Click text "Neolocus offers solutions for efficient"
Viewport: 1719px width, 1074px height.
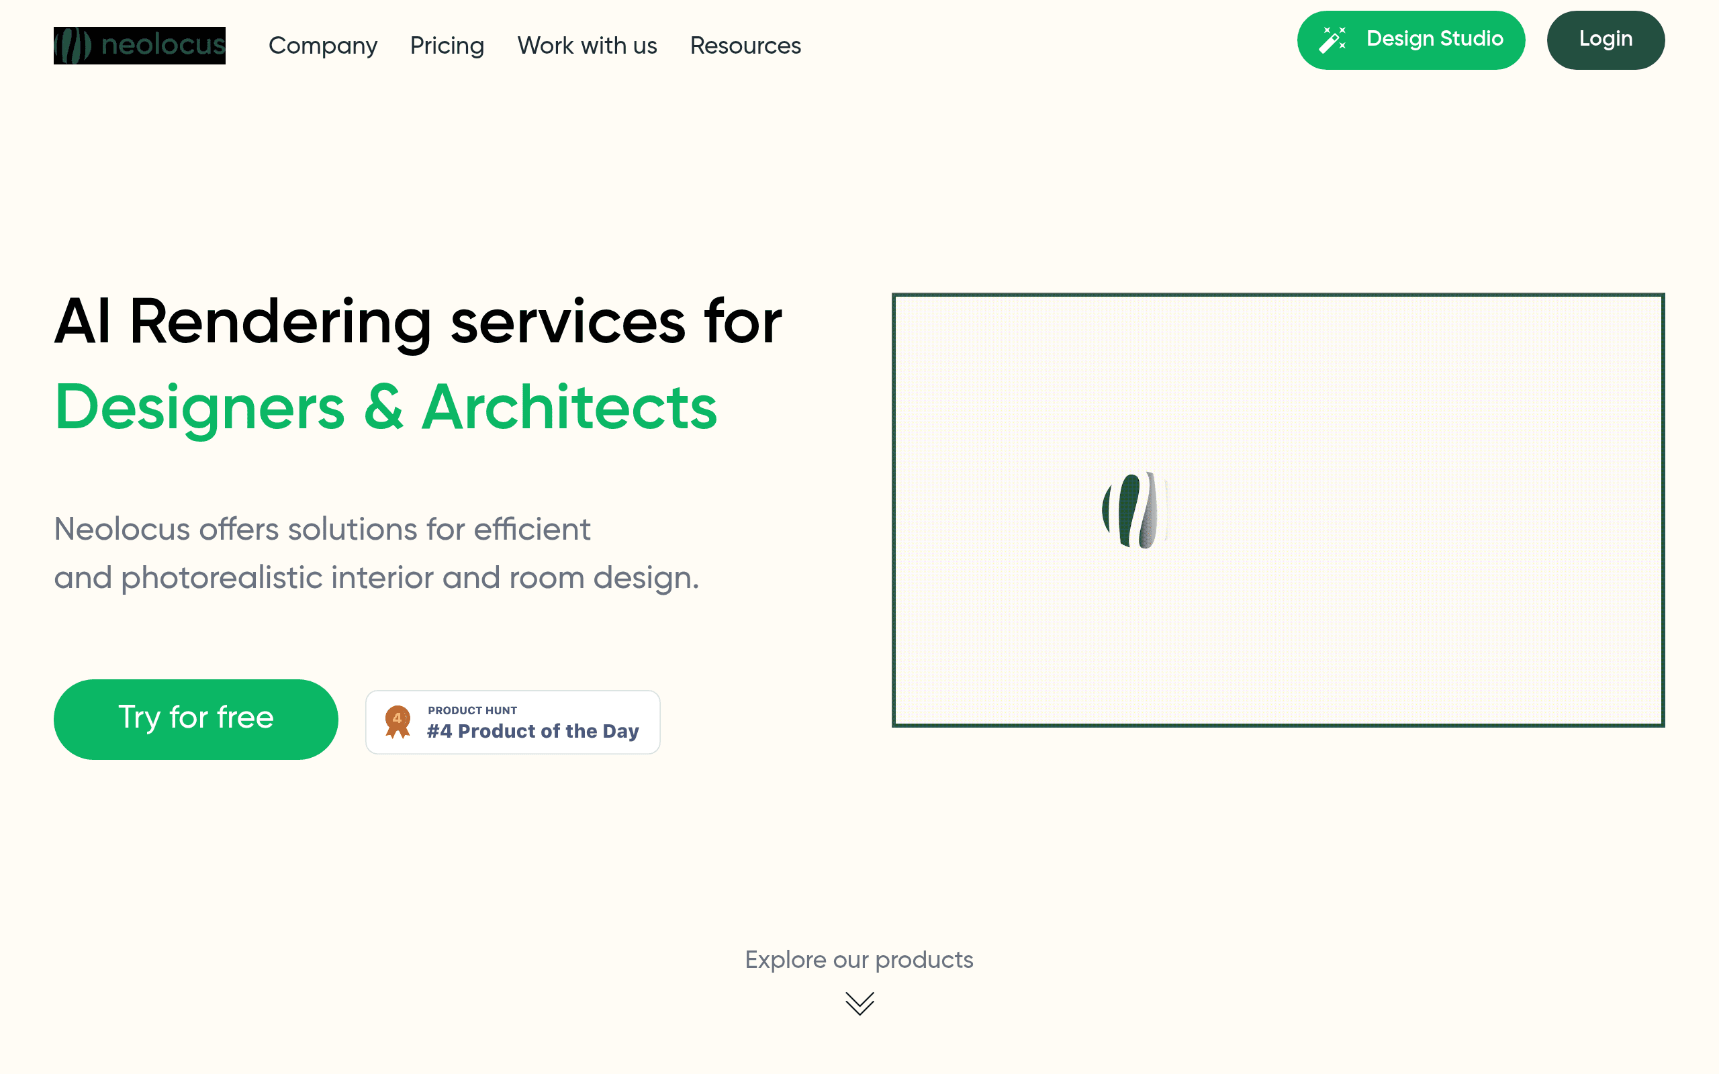coord(322,529)
